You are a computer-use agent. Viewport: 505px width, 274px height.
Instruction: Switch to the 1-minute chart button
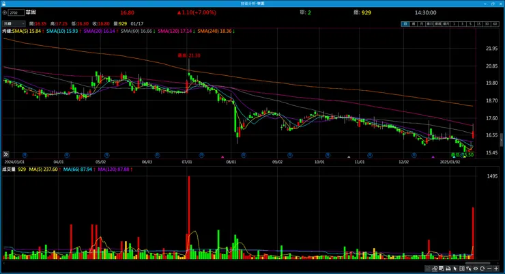(454, 24)
